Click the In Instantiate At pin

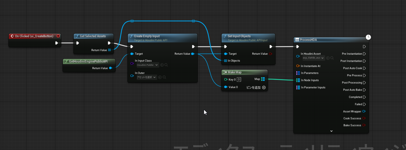298,66
